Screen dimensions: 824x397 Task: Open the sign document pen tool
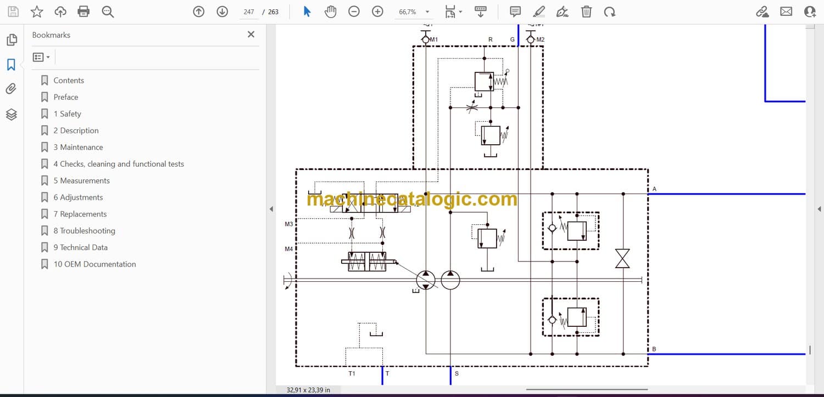(563, 12)
